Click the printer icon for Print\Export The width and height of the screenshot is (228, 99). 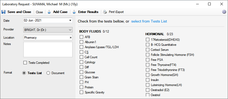coord(105,12)
